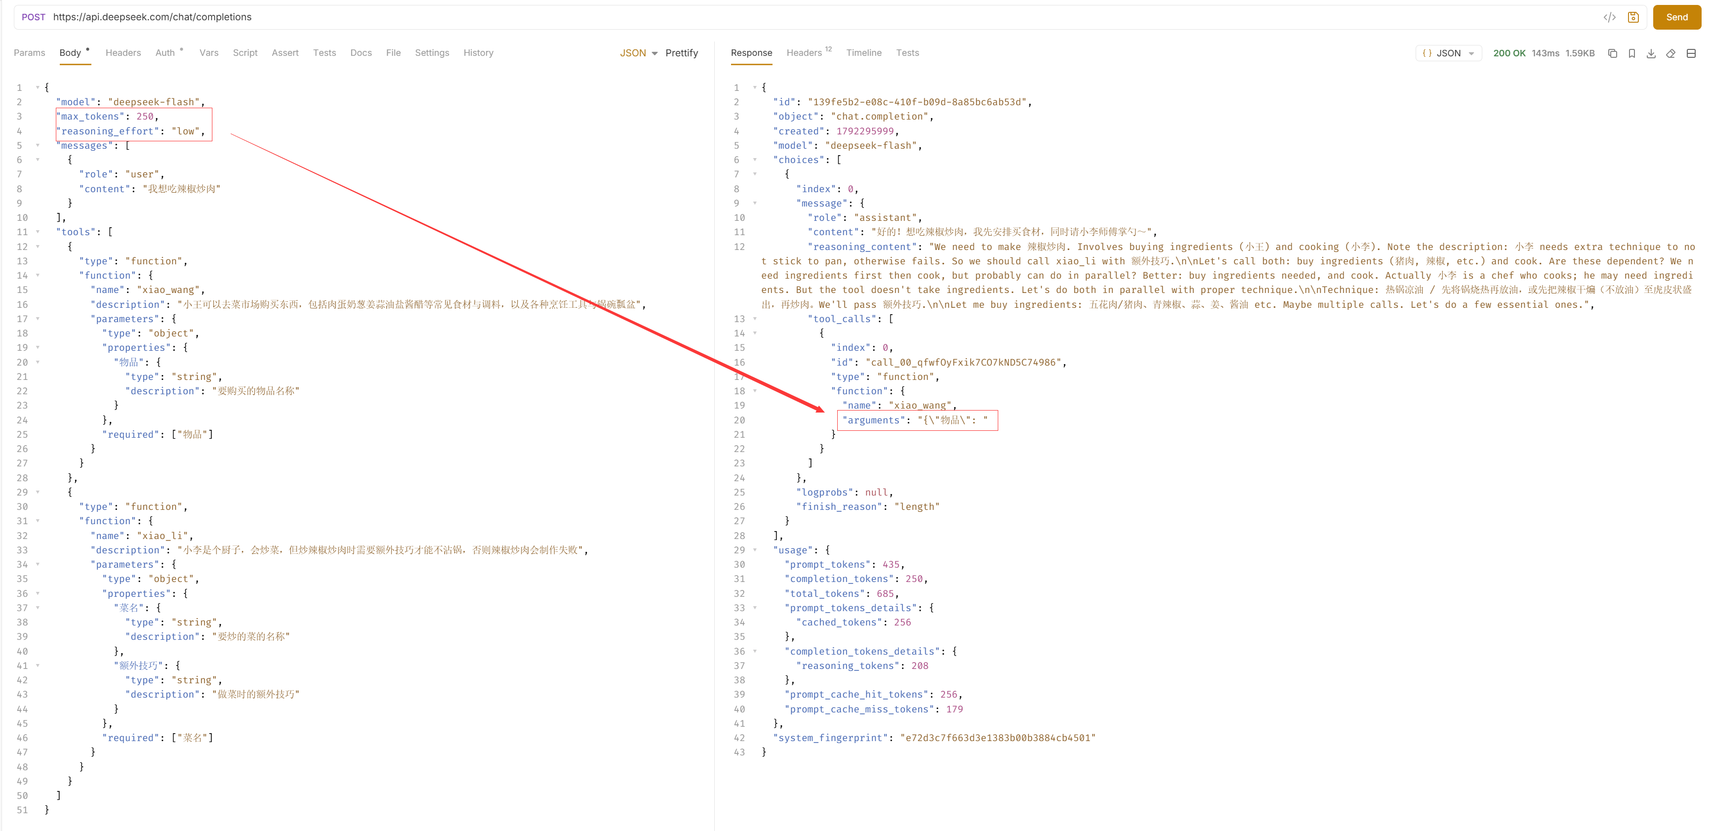Collapse the request "parameters" fold at line 17
This screenshot has height=831, width=1711.
tap(37, 319)
